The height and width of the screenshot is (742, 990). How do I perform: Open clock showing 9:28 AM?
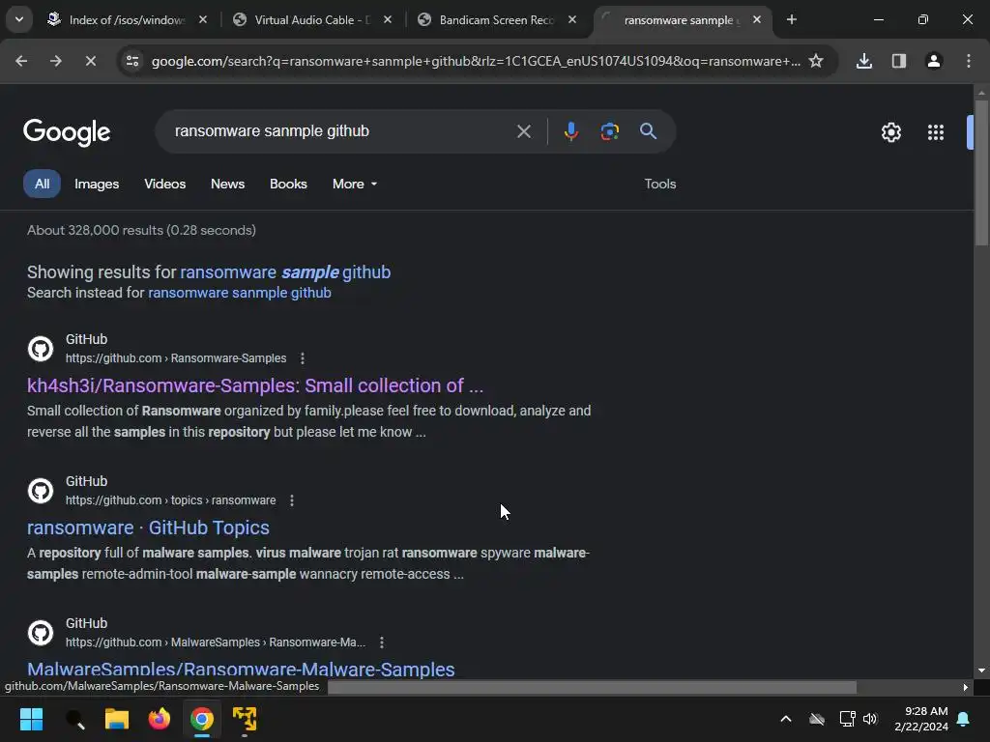pyautogui.click(x=921, y=719)
